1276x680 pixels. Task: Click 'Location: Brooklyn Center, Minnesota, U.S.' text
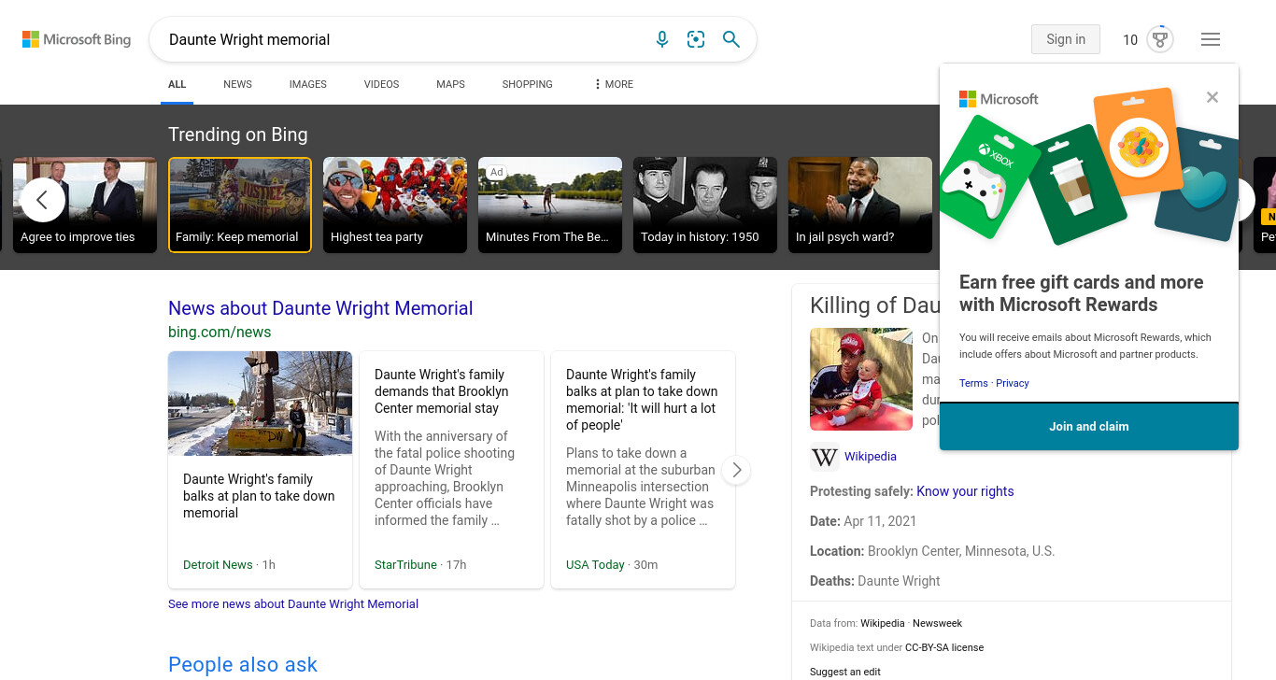pyautogui.click(x=932, y=551)
